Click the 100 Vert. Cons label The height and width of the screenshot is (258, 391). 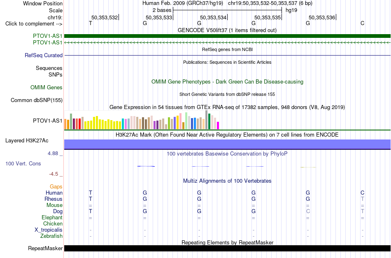pos(23,163)
